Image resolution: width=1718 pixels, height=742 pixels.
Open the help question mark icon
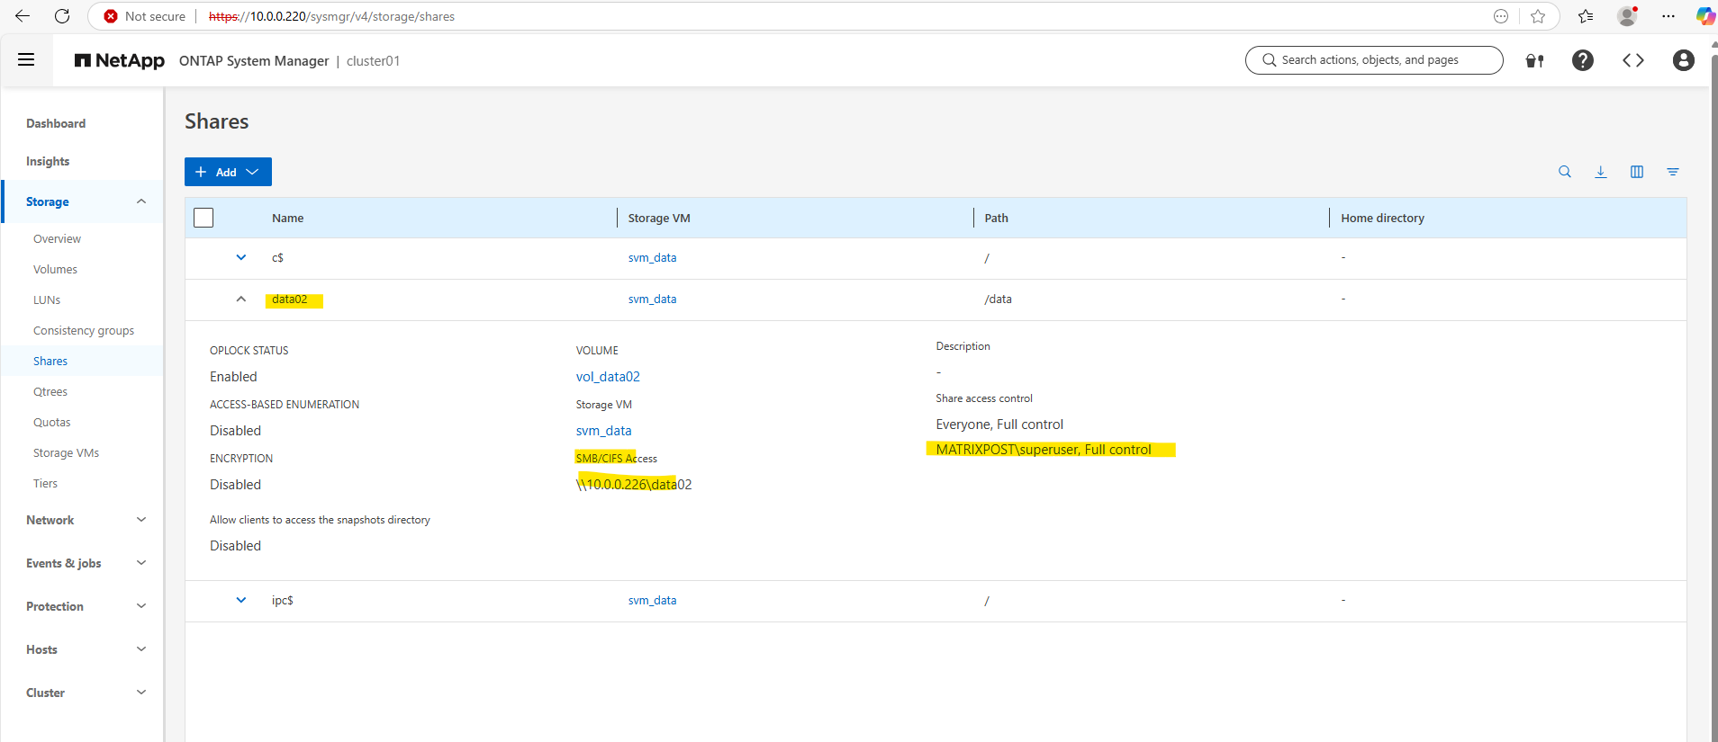[1582, 60]
